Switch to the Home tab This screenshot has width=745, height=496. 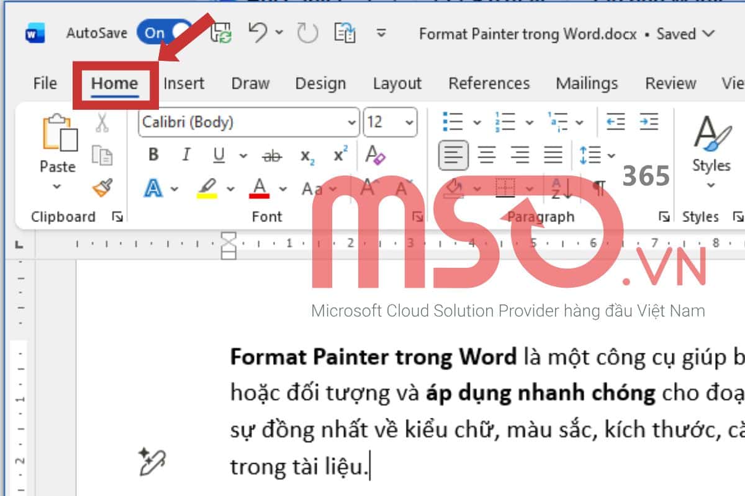(115, 83)
